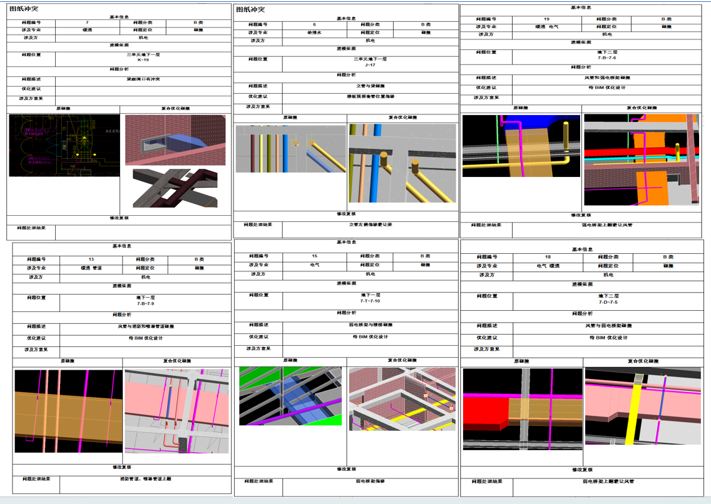Image resolution: width=711 pixels, height=504 pixels.
Task: Click the 梁跟洞口有冲突 description cell
Action: coord(143,79)
